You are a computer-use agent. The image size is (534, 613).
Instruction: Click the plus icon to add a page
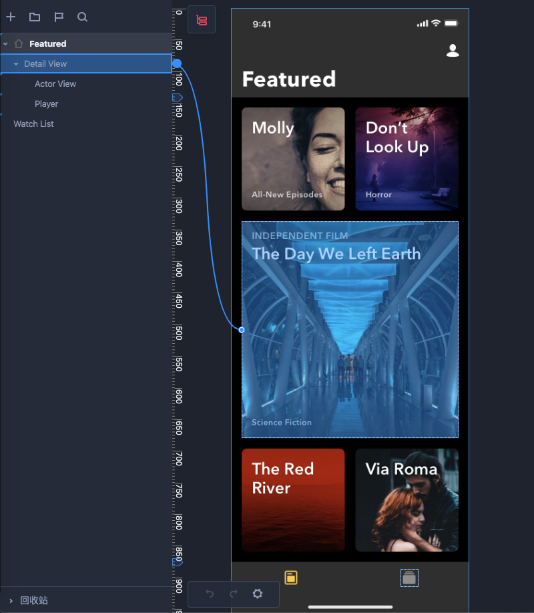[11, 17]
